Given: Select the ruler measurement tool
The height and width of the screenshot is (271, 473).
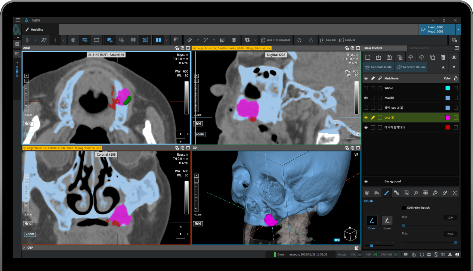Looking at the screenshot, I should (x=190, y=40).
